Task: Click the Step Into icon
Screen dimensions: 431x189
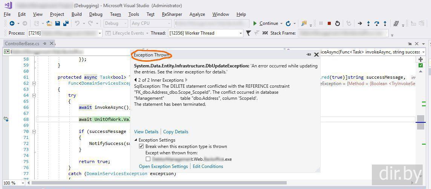Action: pos(368,23)
